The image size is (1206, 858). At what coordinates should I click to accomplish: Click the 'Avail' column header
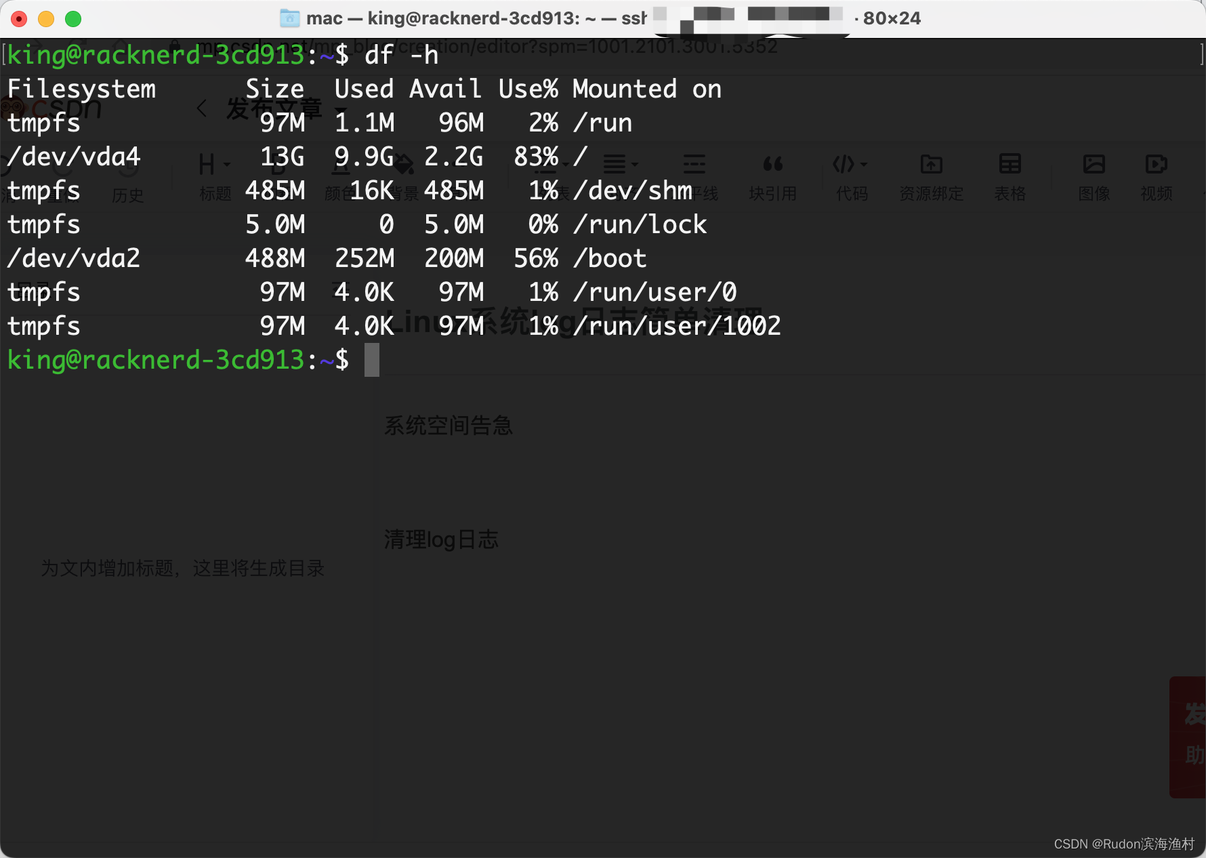(x=446, y=89)
